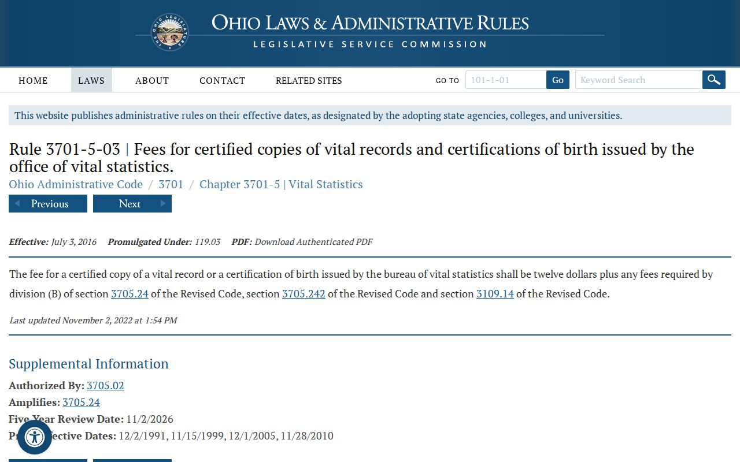The height and width of the screenshot is (462, 740).
Task: Open the accessibility options widget
Action: coord(35,437)
